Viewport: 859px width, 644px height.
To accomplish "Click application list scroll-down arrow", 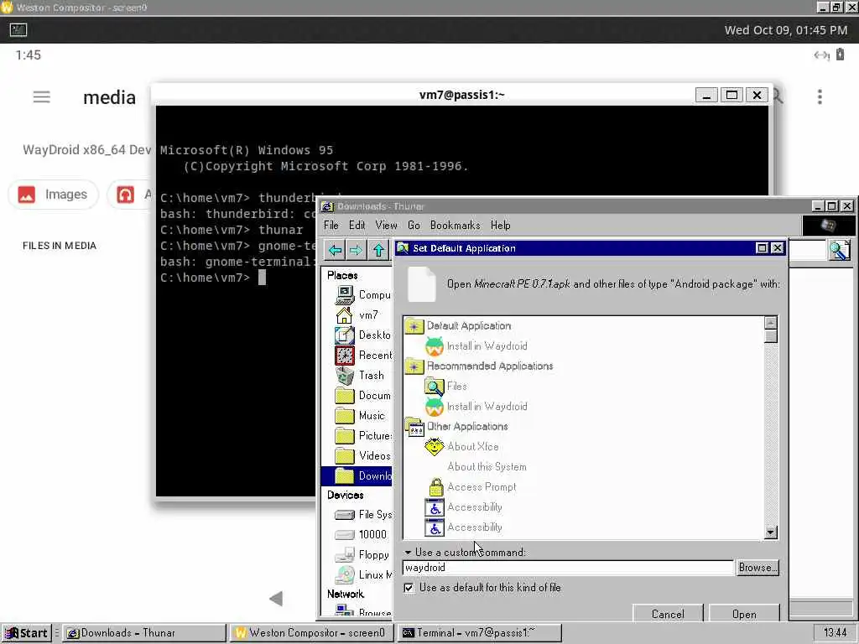I will pyautogui.click(x=771, y=532).
